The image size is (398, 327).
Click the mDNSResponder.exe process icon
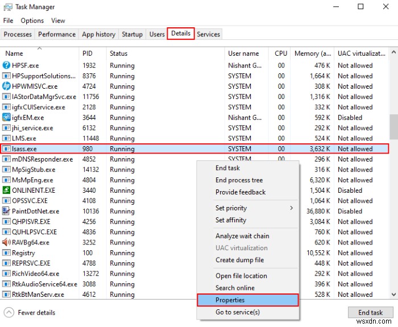point(6,159)
